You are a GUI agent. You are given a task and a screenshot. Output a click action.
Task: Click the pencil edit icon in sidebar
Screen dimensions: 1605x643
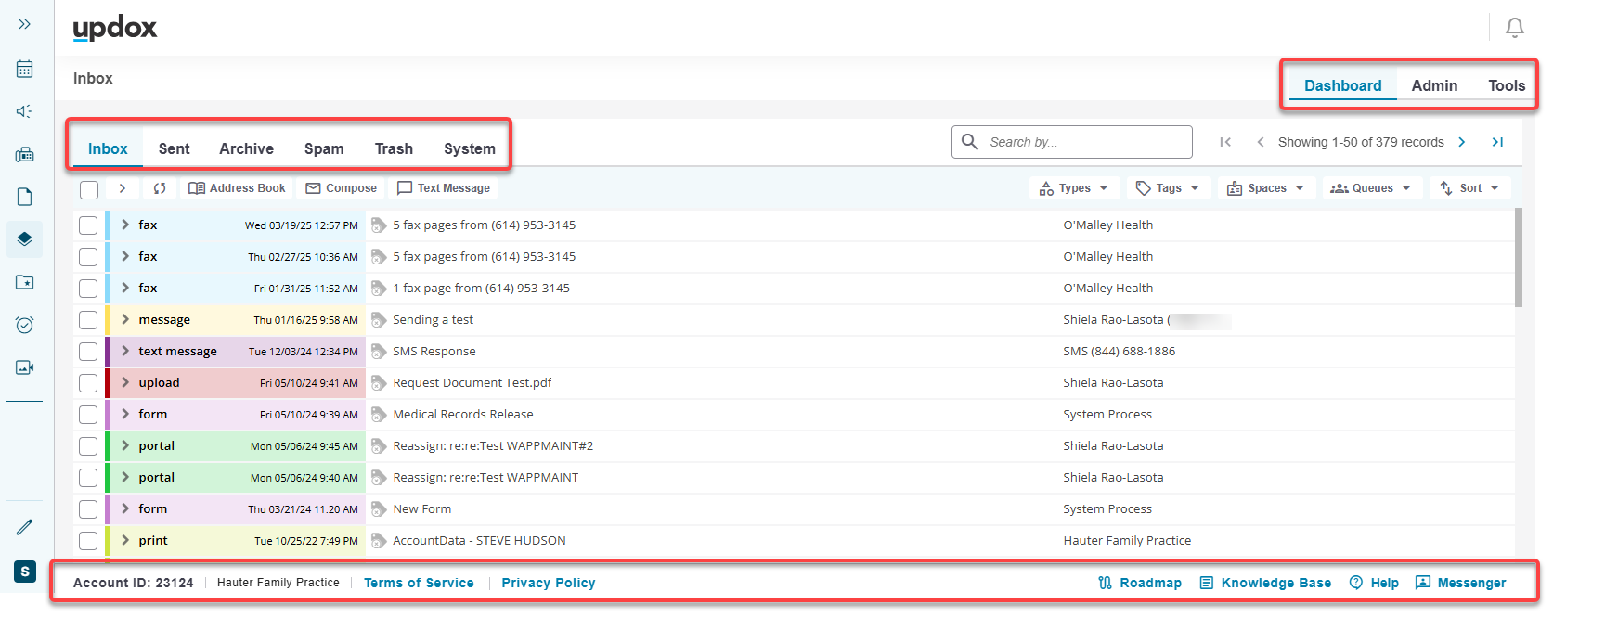[25, 527]
